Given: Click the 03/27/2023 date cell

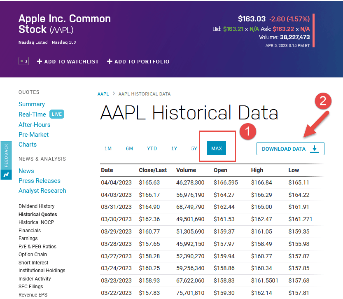Looking at the screenshot, I should click(x=116, y=256).
